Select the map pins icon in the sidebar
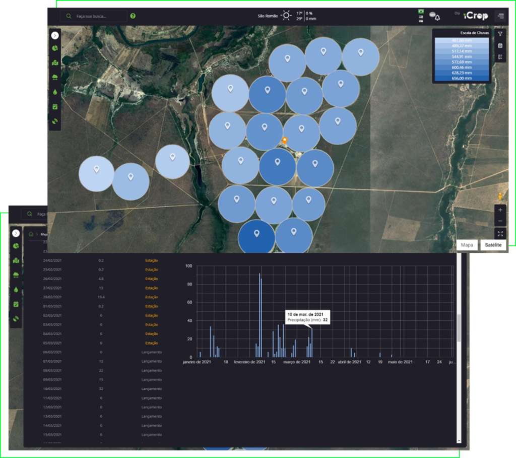 coord(55,60)
